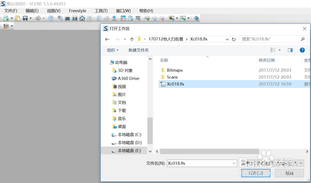
Task: Expand the dropdown next to scan point cloud icon
Action: coord(177,18)
